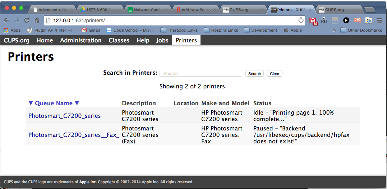This screenshot has width=387, height=189.
Task: Click the Status column header
Action: click(262, 103)
